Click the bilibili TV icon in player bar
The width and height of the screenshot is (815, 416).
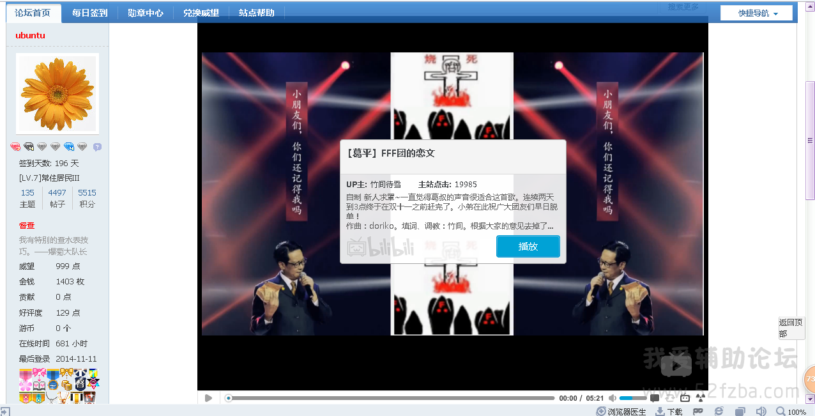click(x=685, y=398)
